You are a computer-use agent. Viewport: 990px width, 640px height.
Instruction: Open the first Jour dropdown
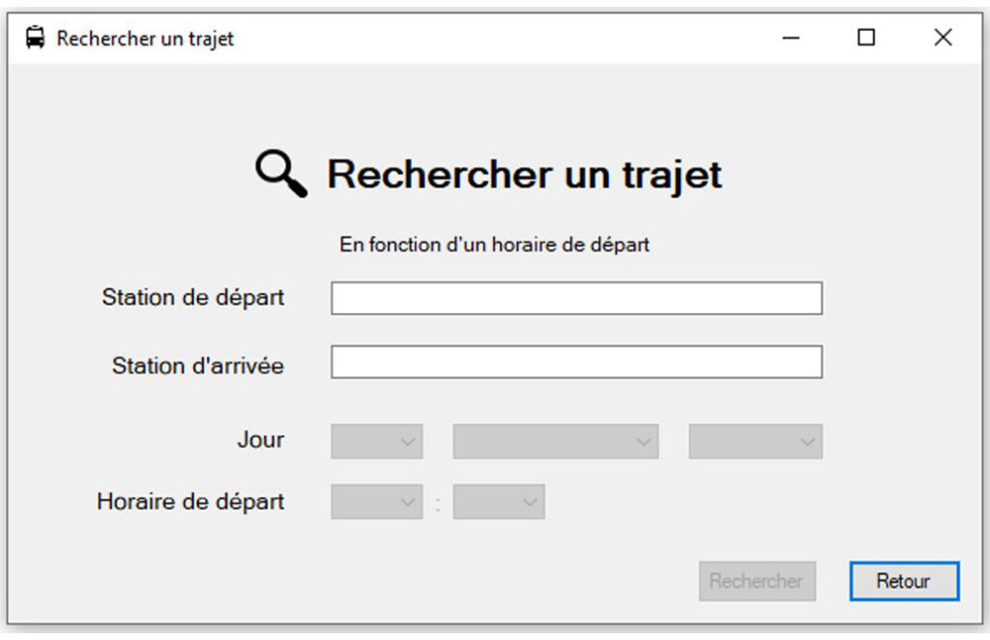[377, 441]
